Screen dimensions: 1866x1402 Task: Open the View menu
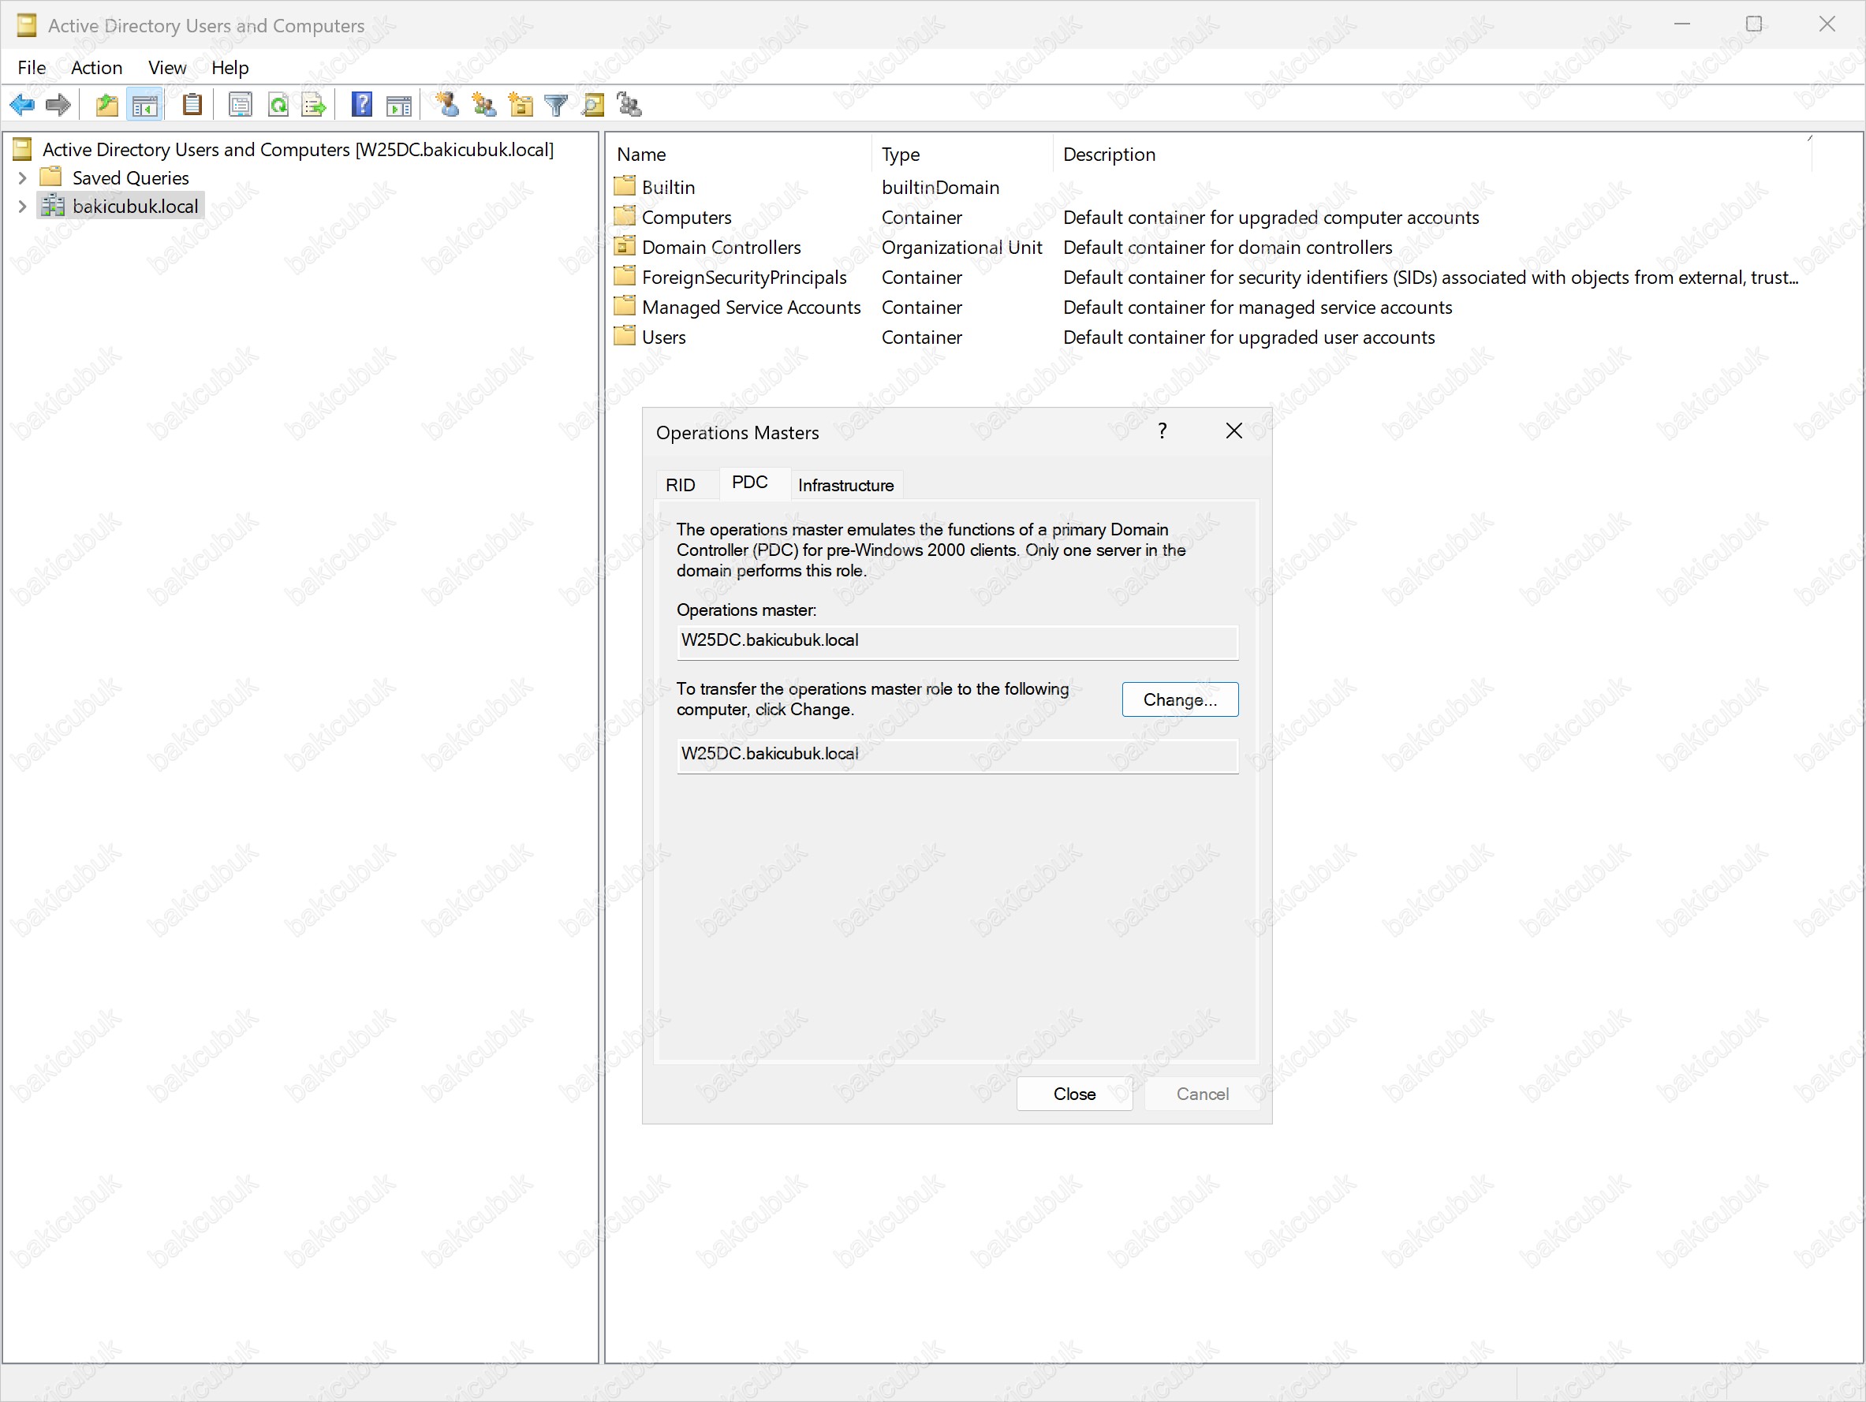tap(166, 68)
